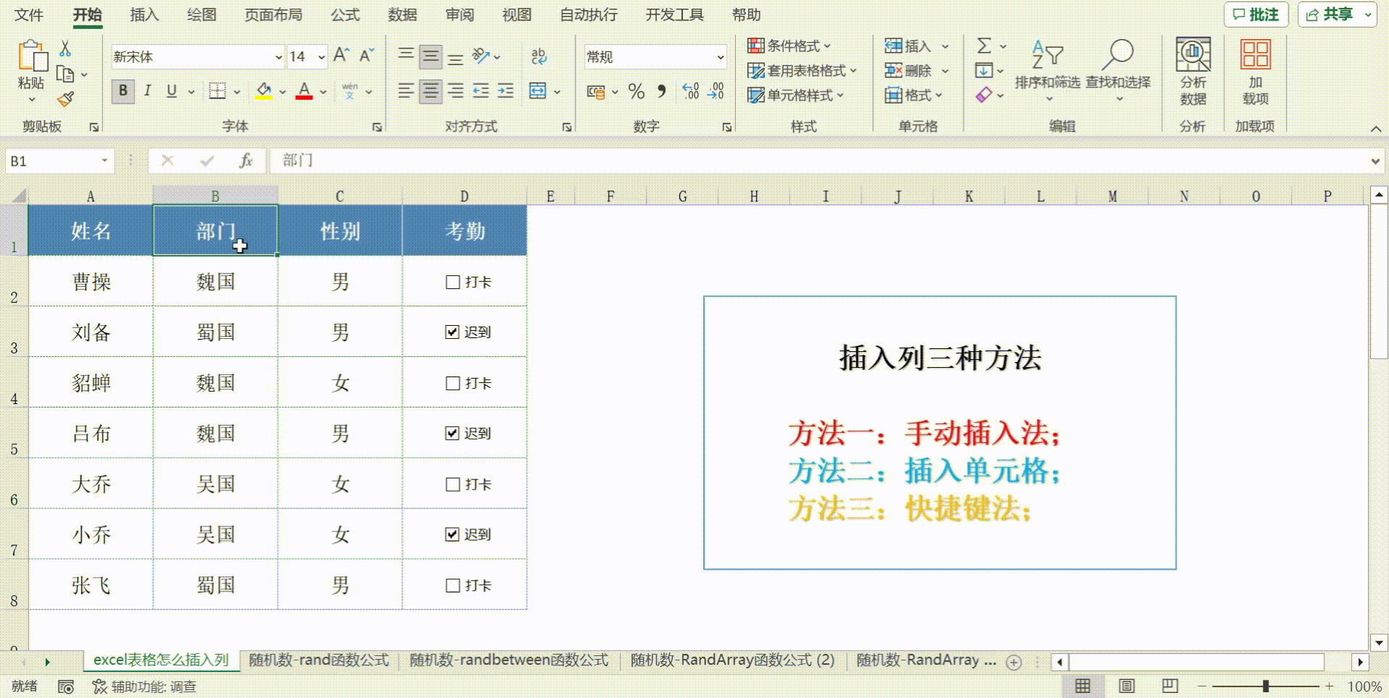1389x698 pixels.
Task: Click the Insert Function fx icon
Action: coord(246,161)
